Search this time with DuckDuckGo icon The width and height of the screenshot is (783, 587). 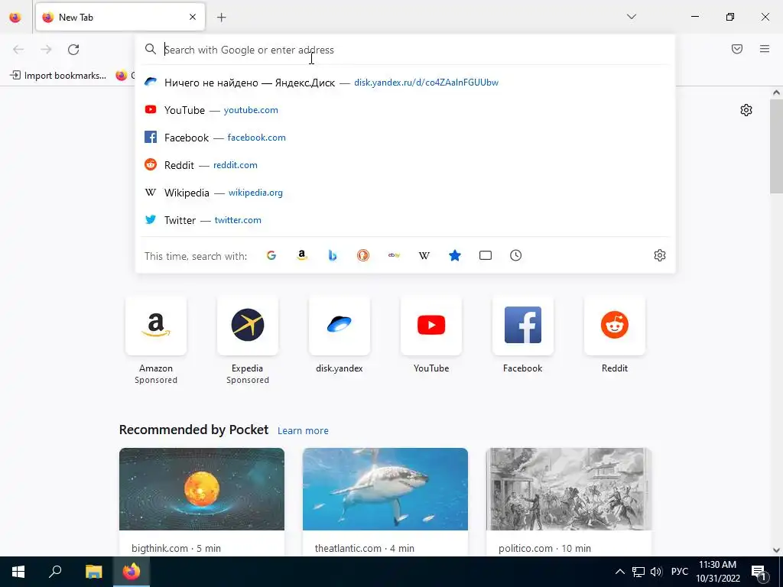[363, 255]
